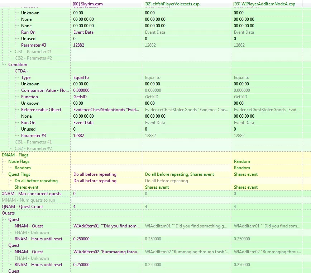Click the XNAM value 0 in the chfshPlayerVoicesets.esp column
311x273 pixels.
point(146,194)
